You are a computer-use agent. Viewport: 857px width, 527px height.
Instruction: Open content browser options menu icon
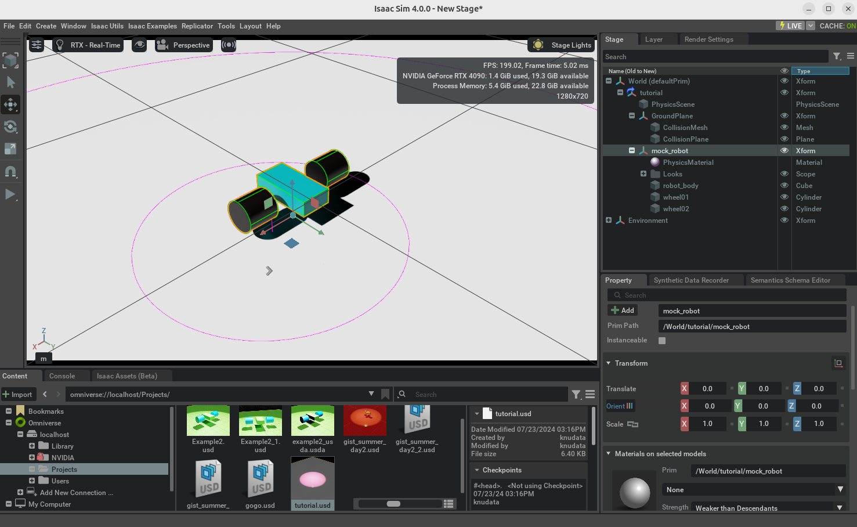point(590,395)
